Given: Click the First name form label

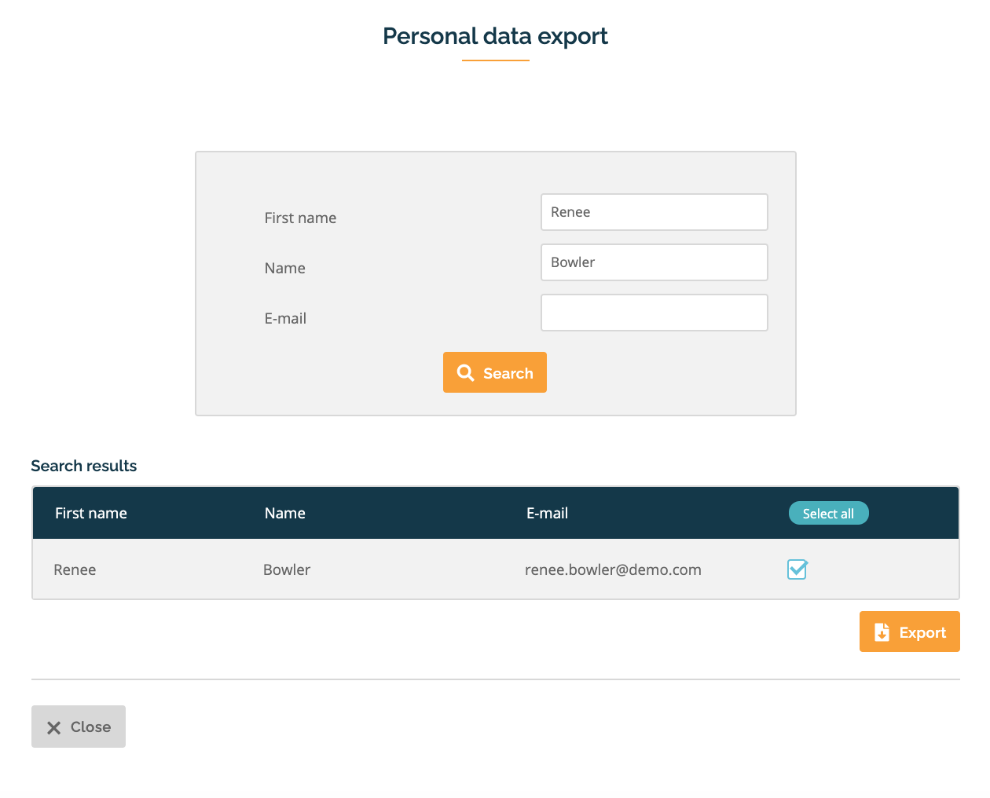Looking at the screenshot, I should click(300, 218).
